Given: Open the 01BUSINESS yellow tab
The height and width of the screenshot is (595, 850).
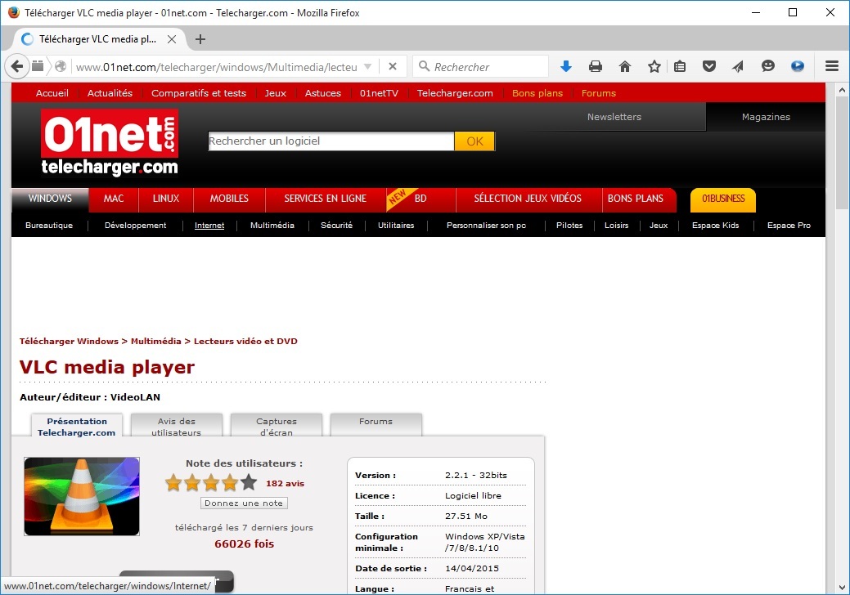Looking at the screenshot, I should click(x=723, y=199).
